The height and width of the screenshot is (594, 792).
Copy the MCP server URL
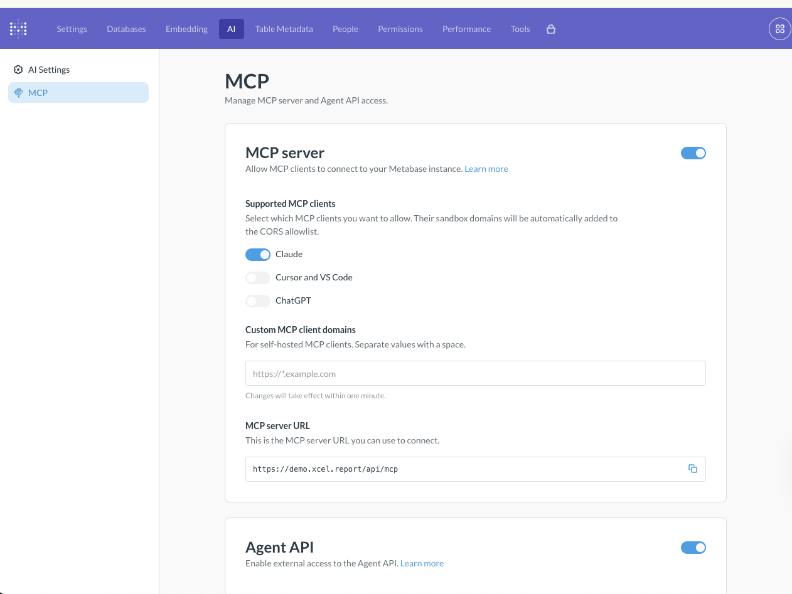point(693,469)
